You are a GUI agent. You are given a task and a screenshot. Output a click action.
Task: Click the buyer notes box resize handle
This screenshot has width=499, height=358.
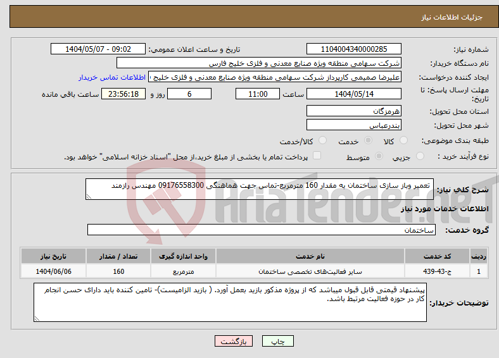pyautogui.click(x=37, y=318)
